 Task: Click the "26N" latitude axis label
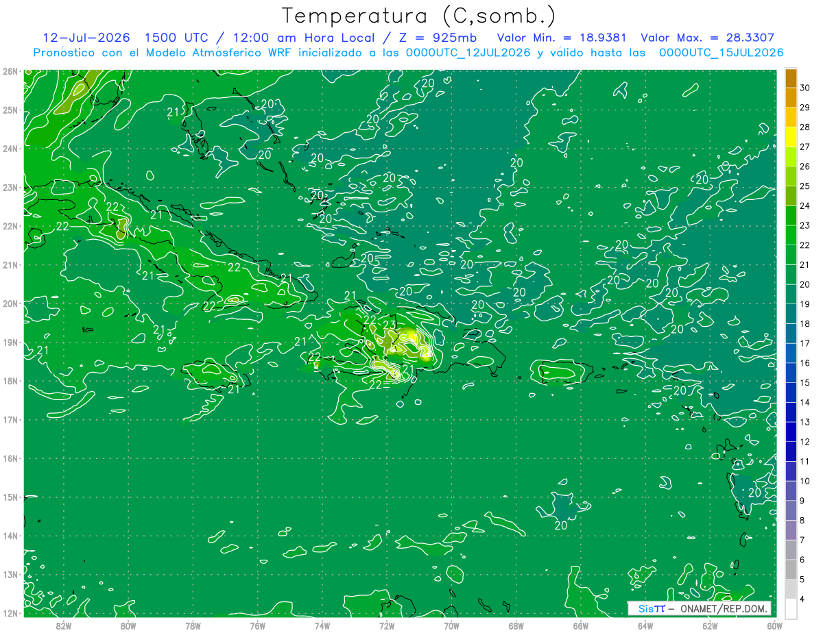coord(10,71)
